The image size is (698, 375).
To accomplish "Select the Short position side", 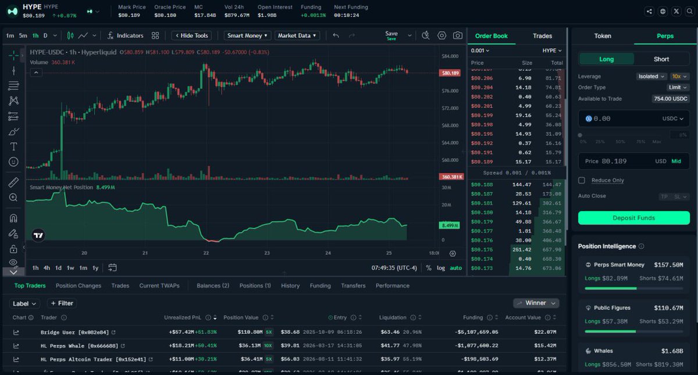I will coord(661,59).
